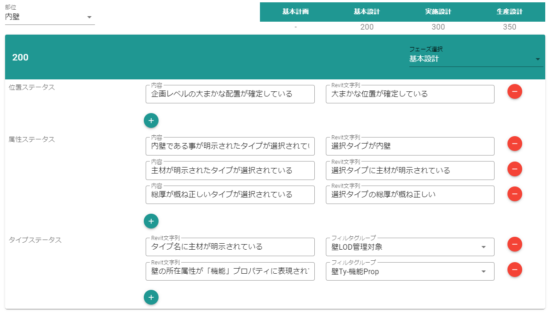Add a new 位置ステータス entry
This screenshot has width=554, height=312.
pyautogui.click(x=151, y=120)
